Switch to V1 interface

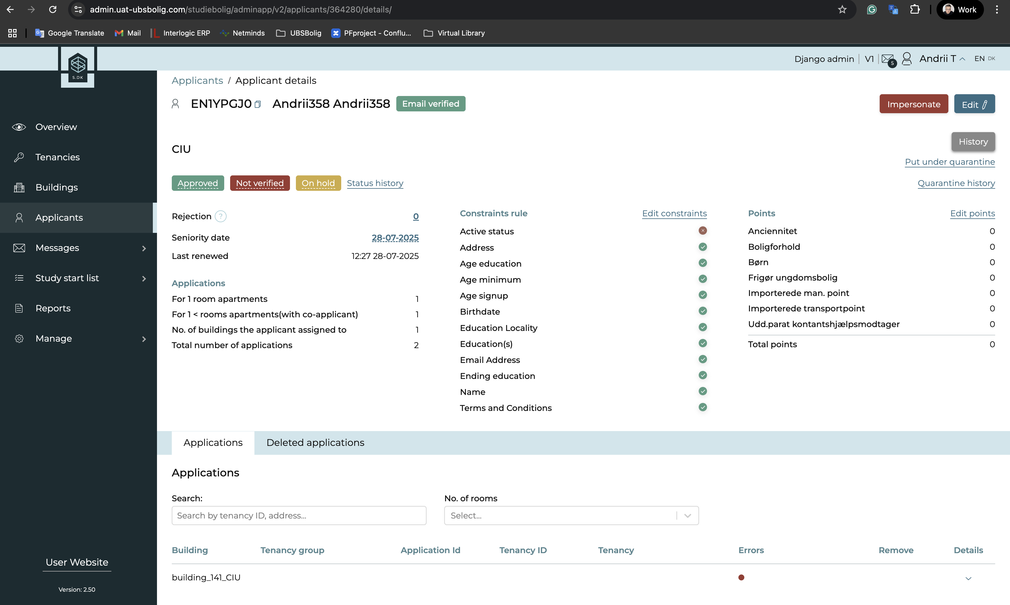click(x=869, y=59)
